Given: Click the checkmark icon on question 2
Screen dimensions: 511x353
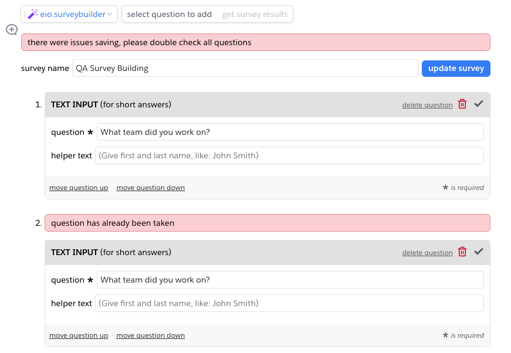Looking at the screenshot, I should (479, 252).
